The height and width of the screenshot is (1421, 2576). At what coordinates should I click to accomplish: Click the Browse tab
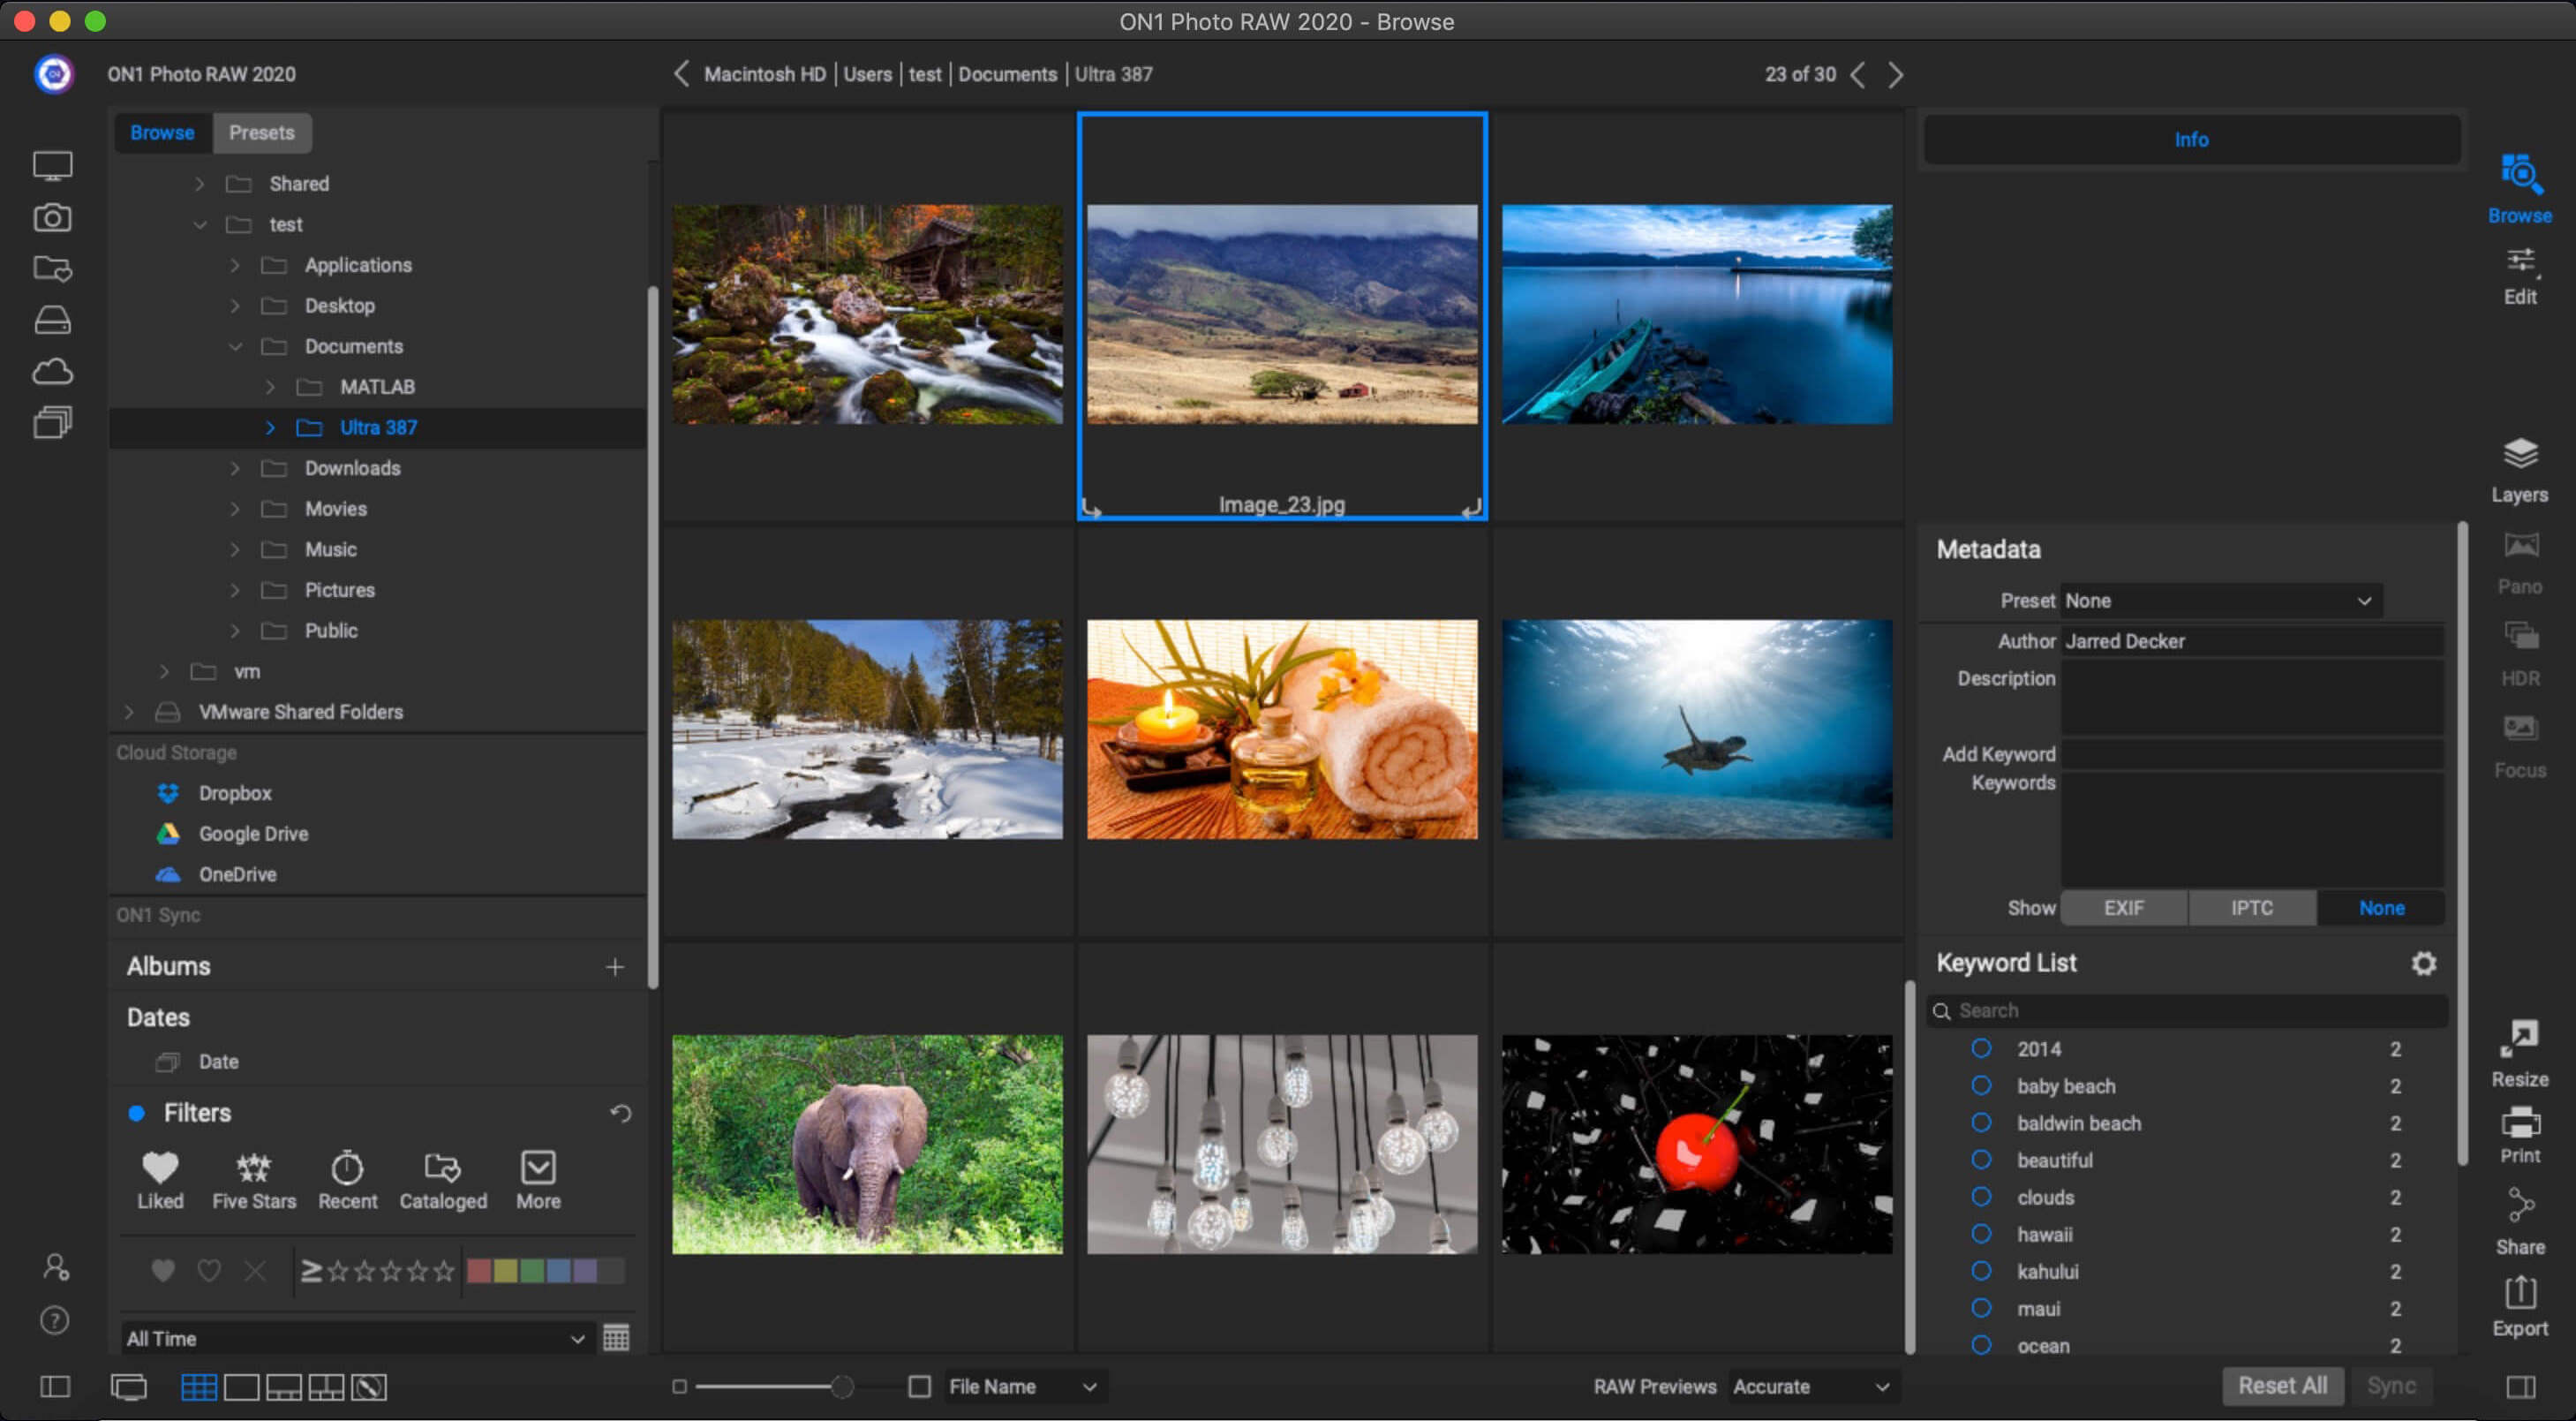pos(161,132)
